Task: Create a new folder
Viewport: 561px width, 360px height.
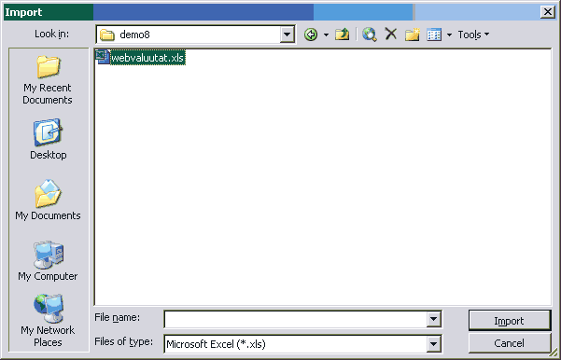Action: pyautogui.click(x=413, y=35)
